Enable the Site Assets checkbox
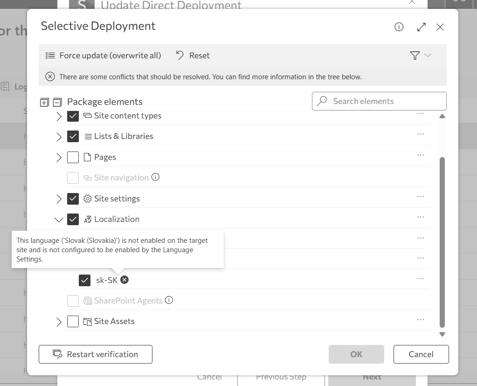 [x=73, y=321]
